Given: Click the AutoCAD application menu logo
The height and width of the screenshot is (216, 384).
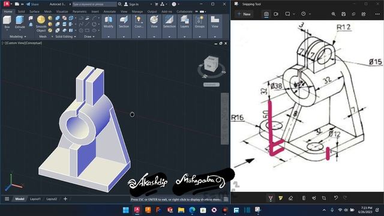Looking at the screenshot, I should pos(7,4).
